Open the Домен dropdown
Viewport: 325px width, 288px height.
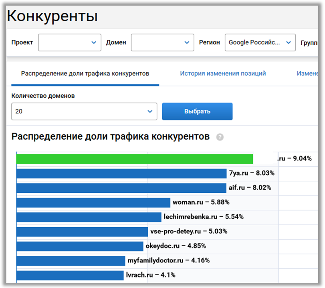point(163,42)
